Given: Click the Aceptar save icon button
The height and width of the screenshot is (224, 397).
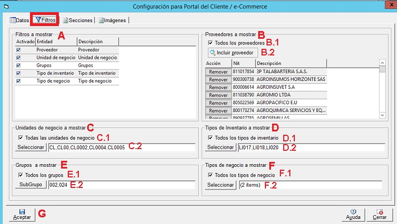Looking at the screenshot, I should pyautogui.click(x=22, y=214).
